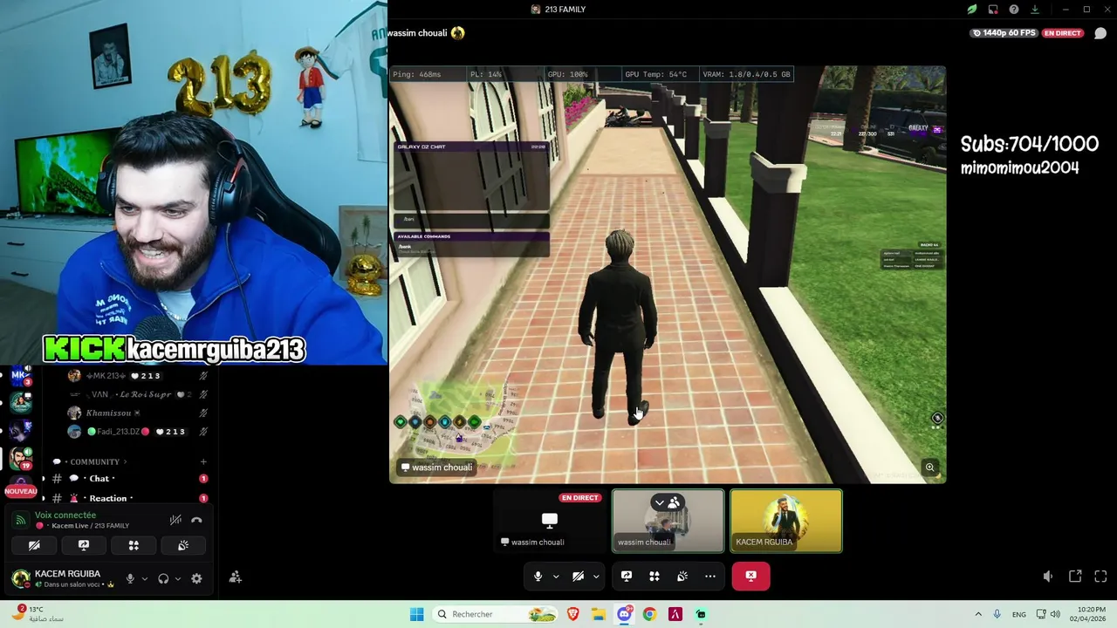
Task: Click KACEM RGUIBA user avatar
Action: (x=20, y=578)
